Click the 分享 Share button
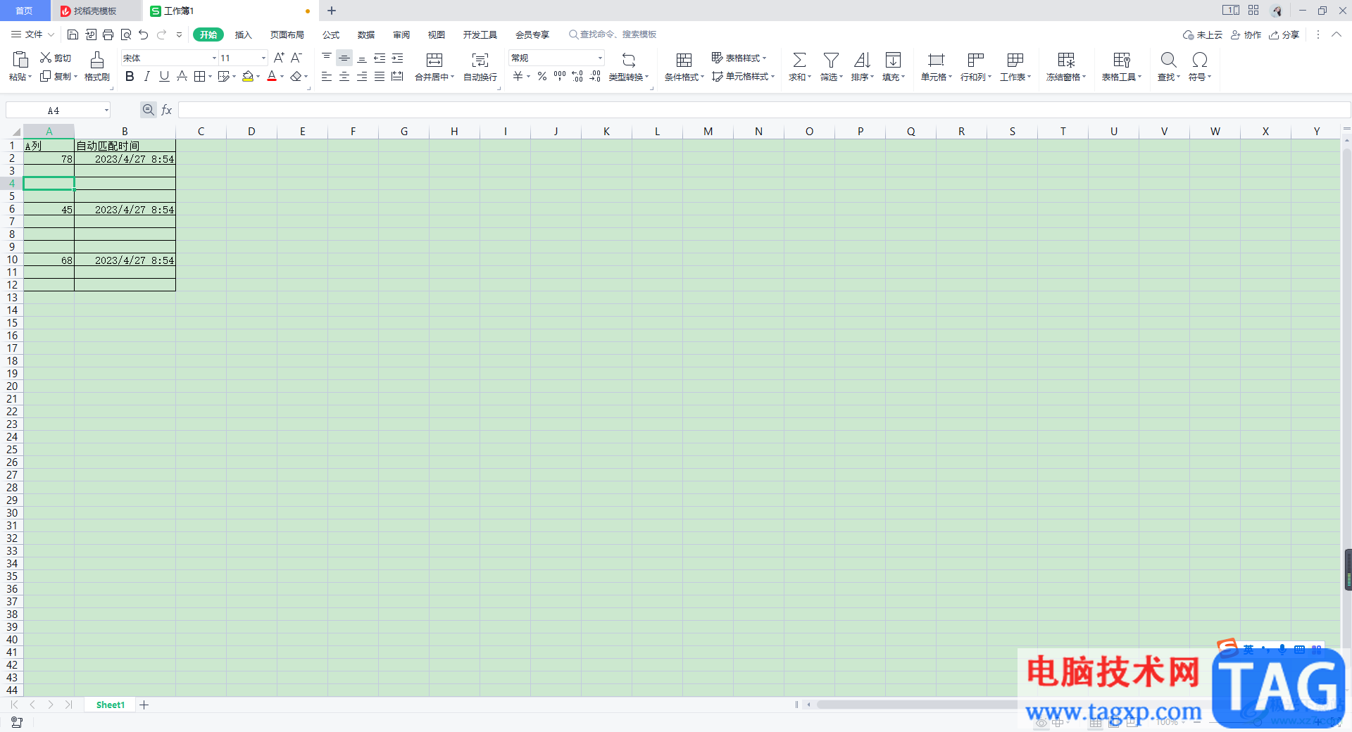This screenshot has width=1352, height=732. (x=1284, y=34)
